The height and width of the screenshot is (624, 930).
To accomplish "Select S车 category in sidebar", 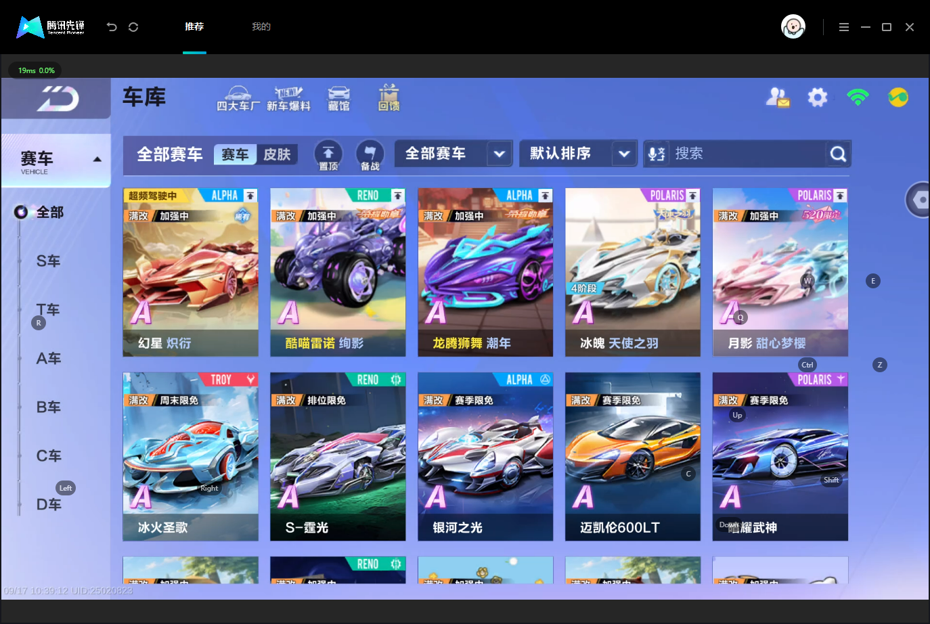I will [x=49, y=261].
